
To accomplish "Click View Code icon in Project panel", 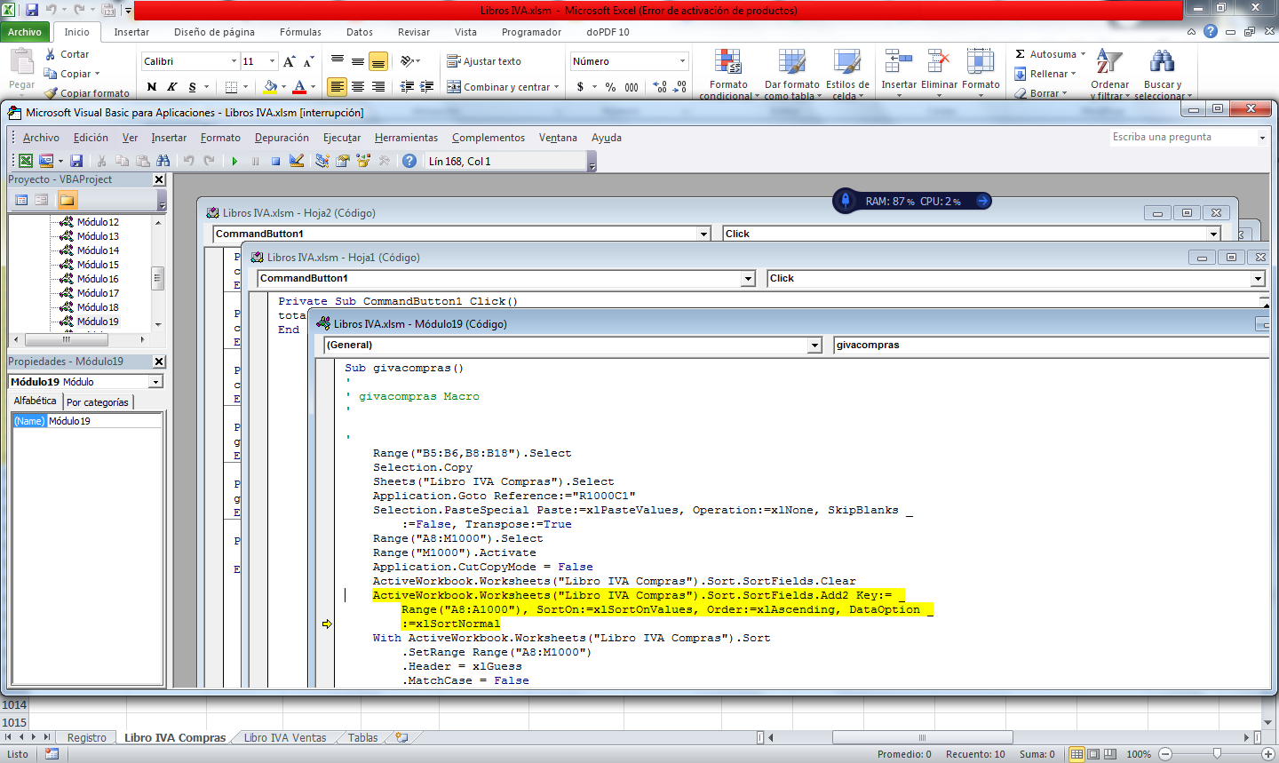I will 21,200.
